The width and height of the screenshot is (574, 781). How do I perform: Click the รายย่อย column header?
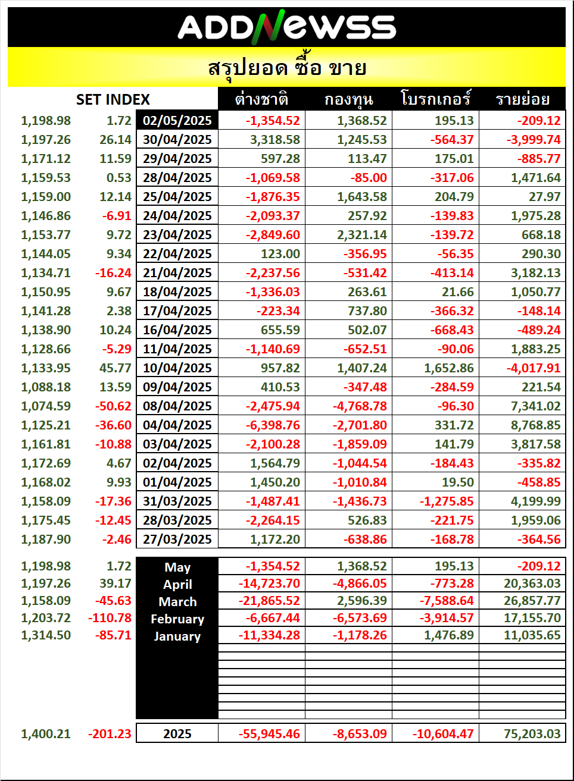tap(522, 99)
